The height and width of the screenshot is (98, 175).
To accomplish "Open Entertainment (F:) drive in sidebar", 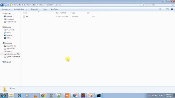I will (x=13, y=54).
